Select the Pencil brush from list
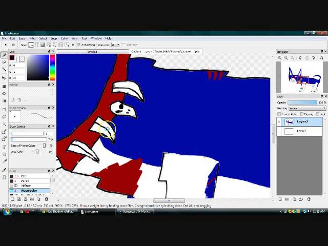This screenshot has width=328, height=246. (30, 181)
